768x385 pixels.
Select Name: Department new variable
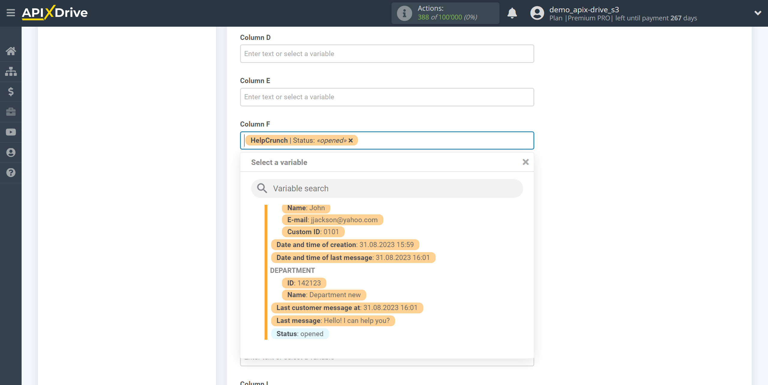tap(324, 295)
